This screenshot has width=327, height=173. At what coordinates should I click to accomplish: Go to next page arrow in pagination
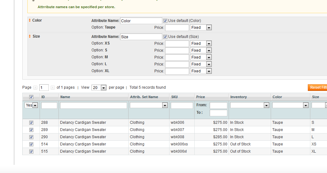coord(53,88)
